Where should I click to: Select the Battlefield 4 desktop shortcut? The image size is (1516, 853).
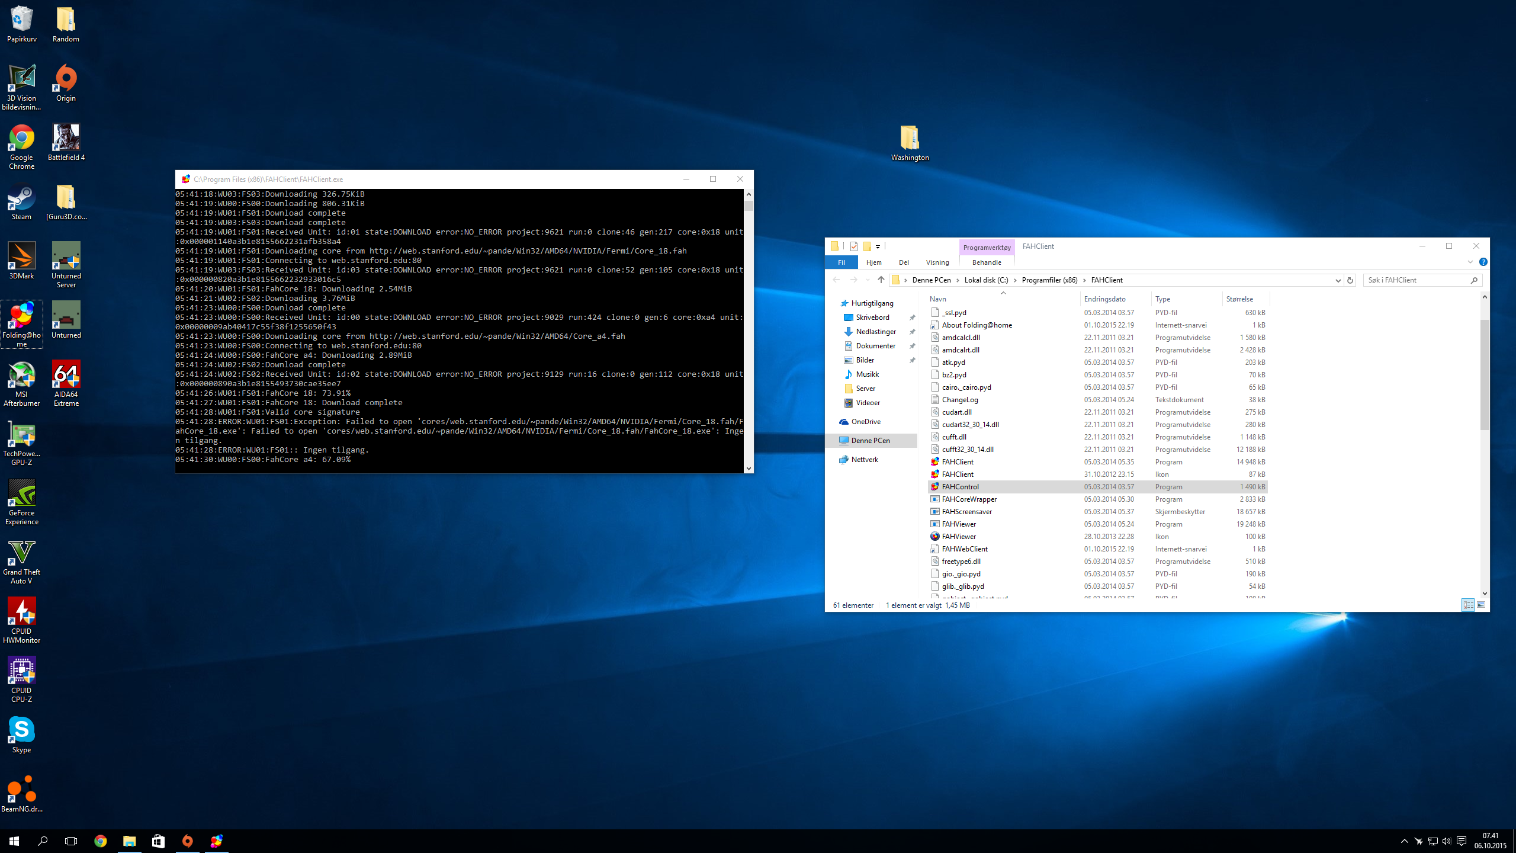[66, 142]
